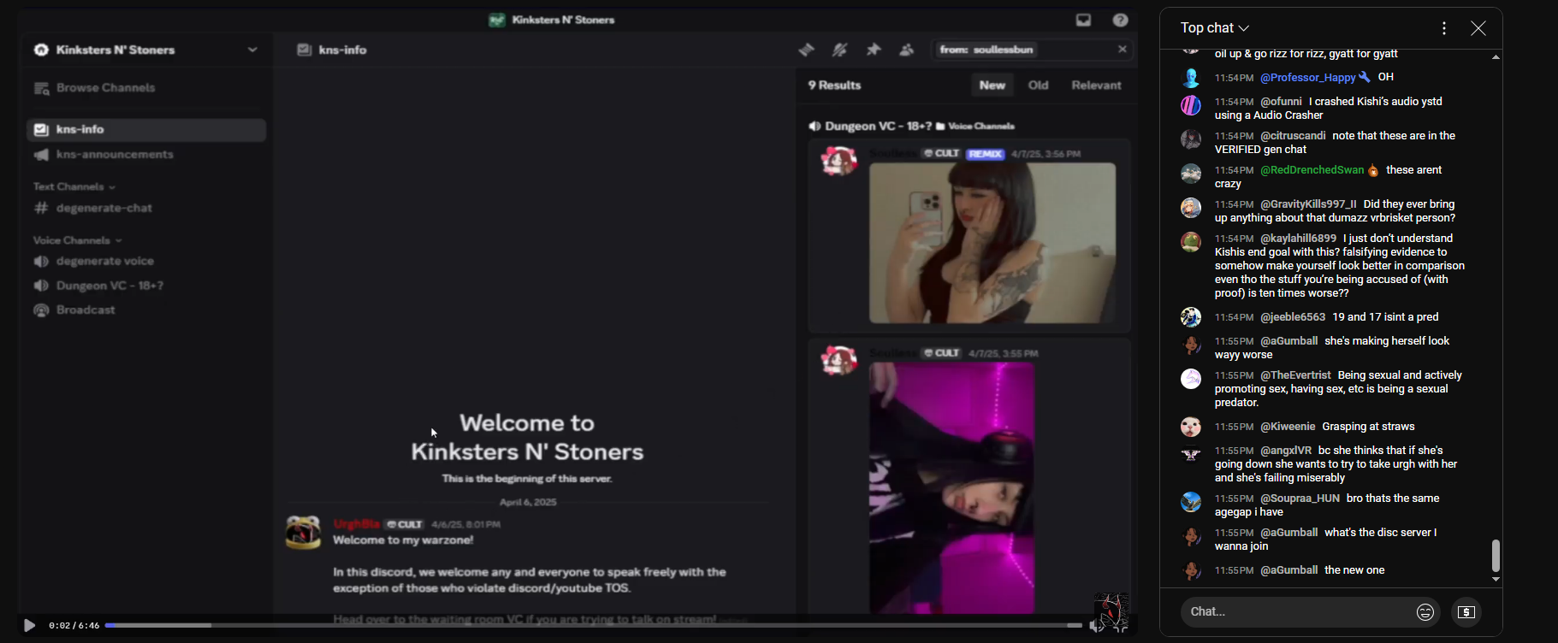This screenshot has height=643, width=1558.
Task: Show pinned messages with the pin icon
Action: tap(874, 50)
